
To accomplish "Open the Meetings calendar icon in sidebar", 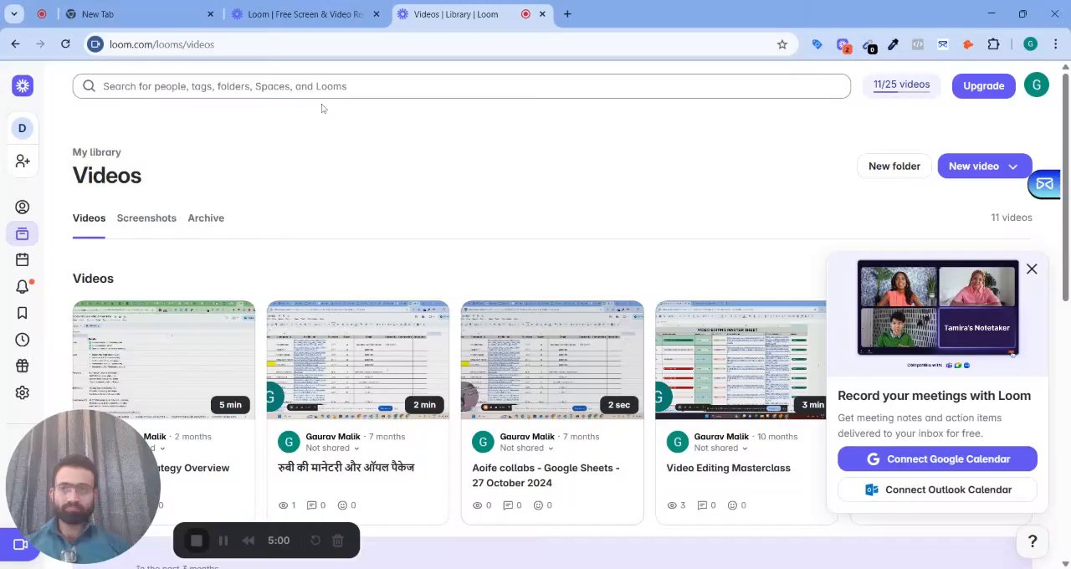I will (23, 260).
